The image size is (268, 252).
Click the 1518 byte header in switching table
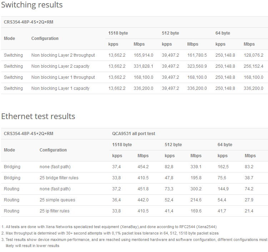pyautogui.click(x=118, y=33)
